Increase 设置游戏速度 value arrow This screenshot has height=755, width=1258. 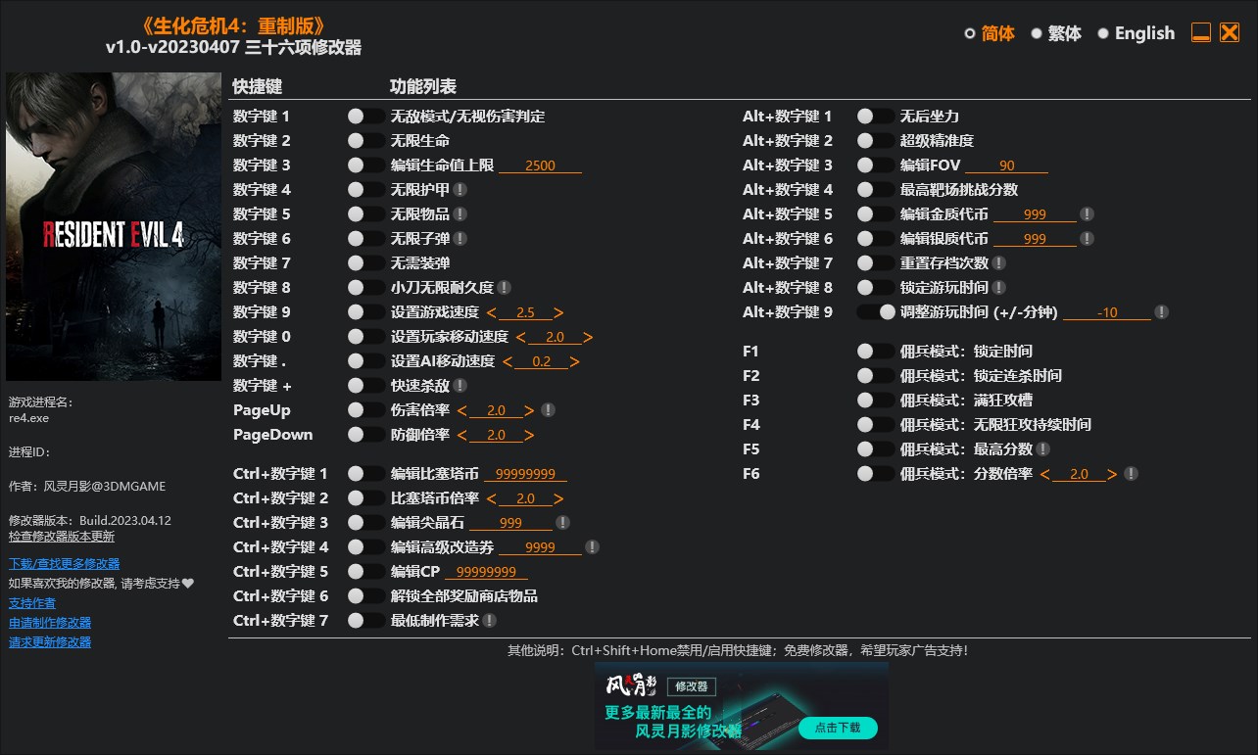coord(558,312)
